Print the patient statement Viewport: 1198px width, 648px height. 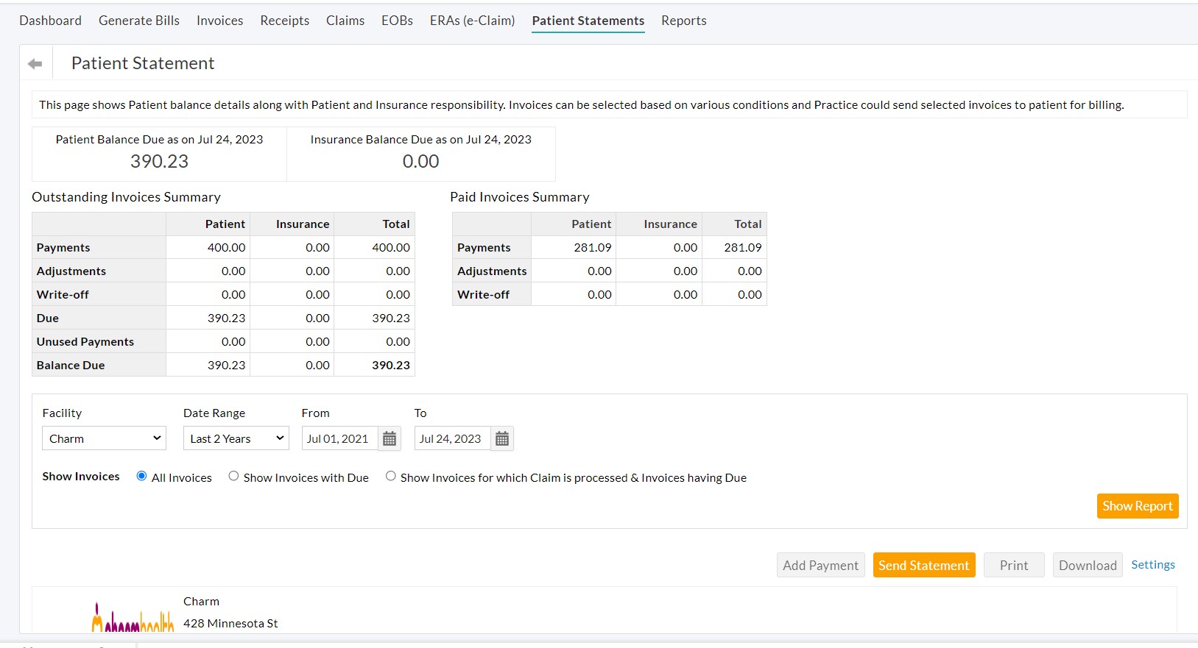point(1013,565)
